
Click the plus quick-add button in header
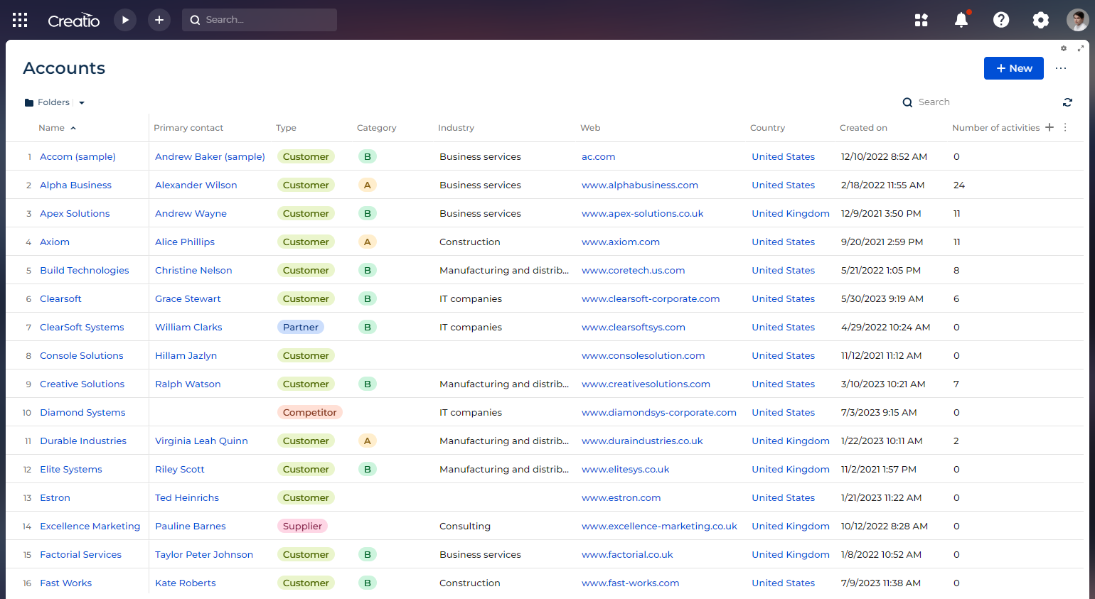[x=159, y=20]
